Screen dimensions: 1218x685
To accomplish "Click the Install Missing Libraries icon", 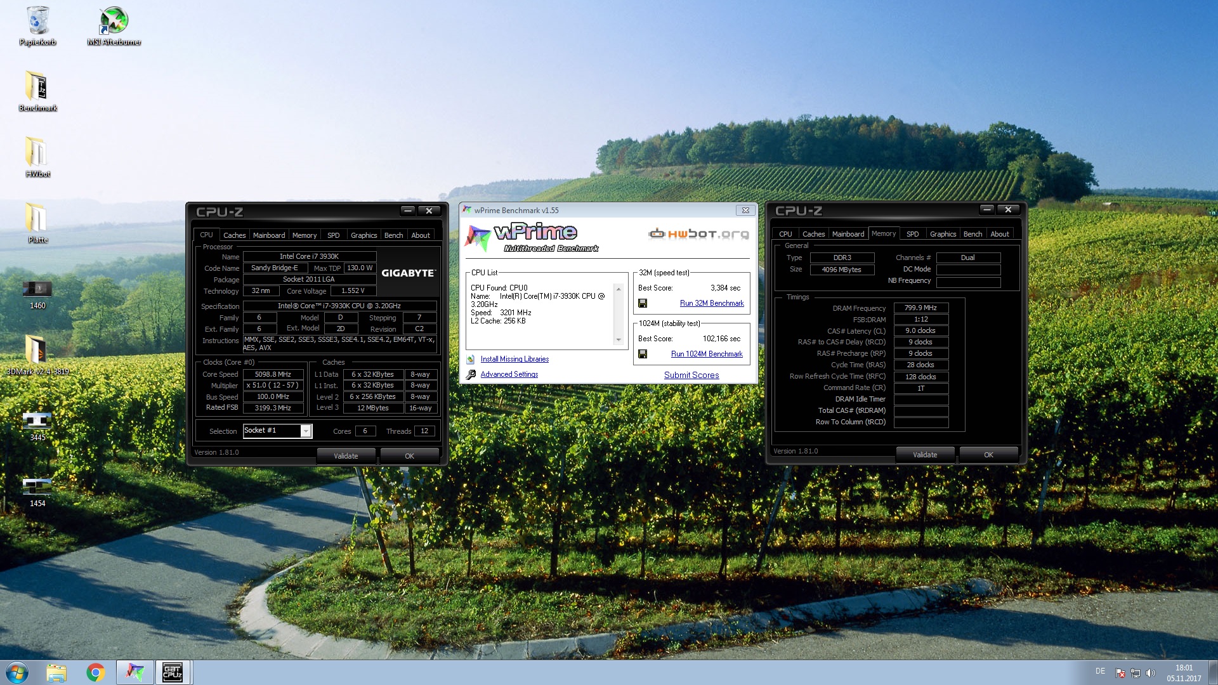I will coord(471,359).
